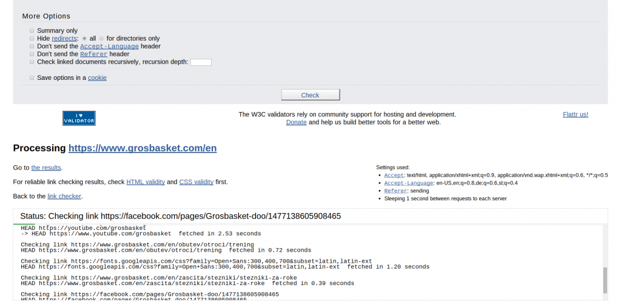Enable Check linked documents recursively
This screenshot has height=302, width=621.
pyautogui.click(x=32, y=62)
